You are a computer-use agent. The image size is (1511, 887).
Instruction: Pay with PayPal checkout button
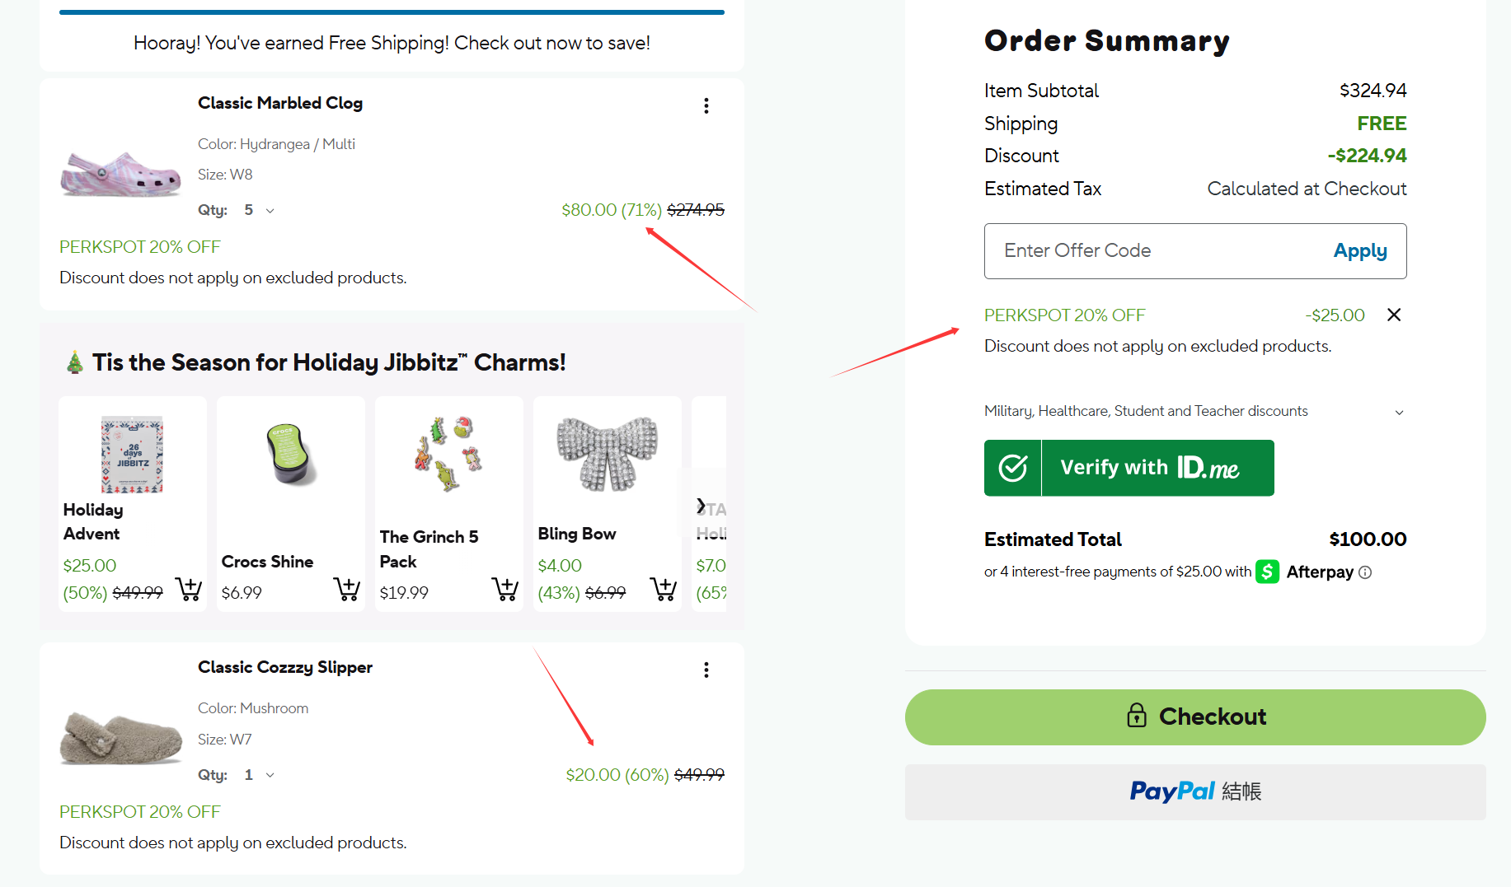[1195, 791]
